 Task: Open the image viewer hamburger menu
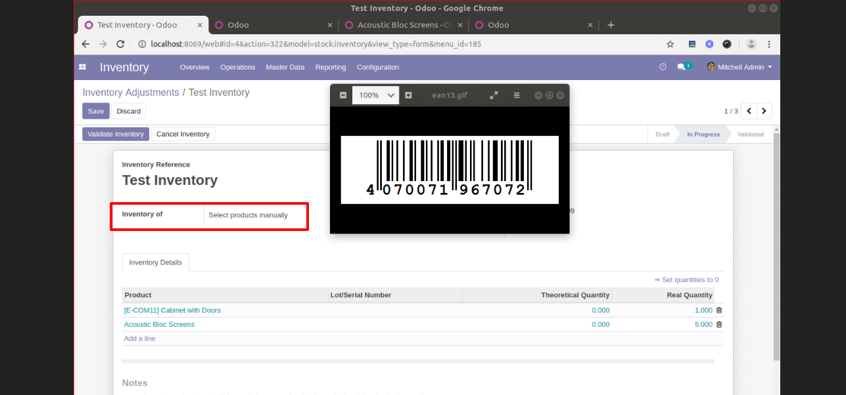517,95
